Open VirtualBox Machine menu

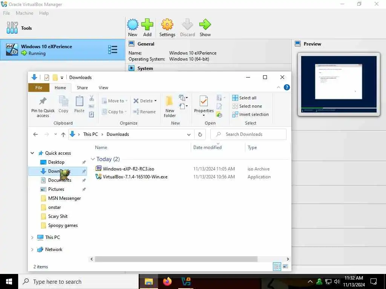click(x=25, y=13)
